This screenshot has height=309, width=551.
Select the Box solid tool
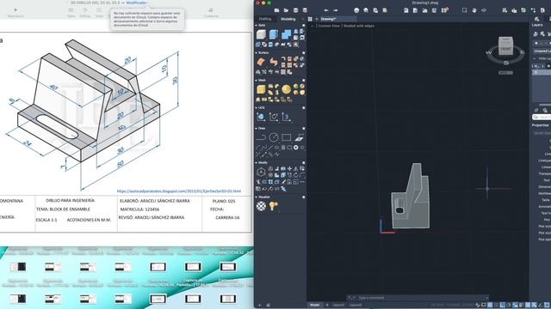[x=261, y=34]
